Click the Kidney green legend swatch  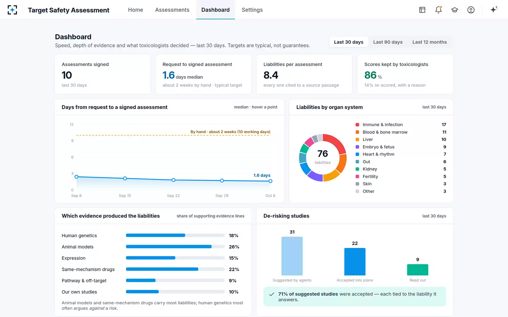coord(357,169)
